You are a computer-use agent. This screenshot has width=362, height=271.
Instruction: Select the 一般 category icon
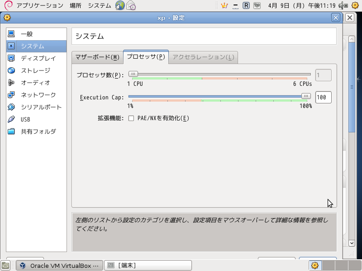click(11, 34)
